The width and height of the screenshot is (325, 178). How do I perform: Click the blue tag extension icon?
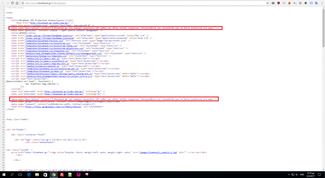click(x=311, y=3)
